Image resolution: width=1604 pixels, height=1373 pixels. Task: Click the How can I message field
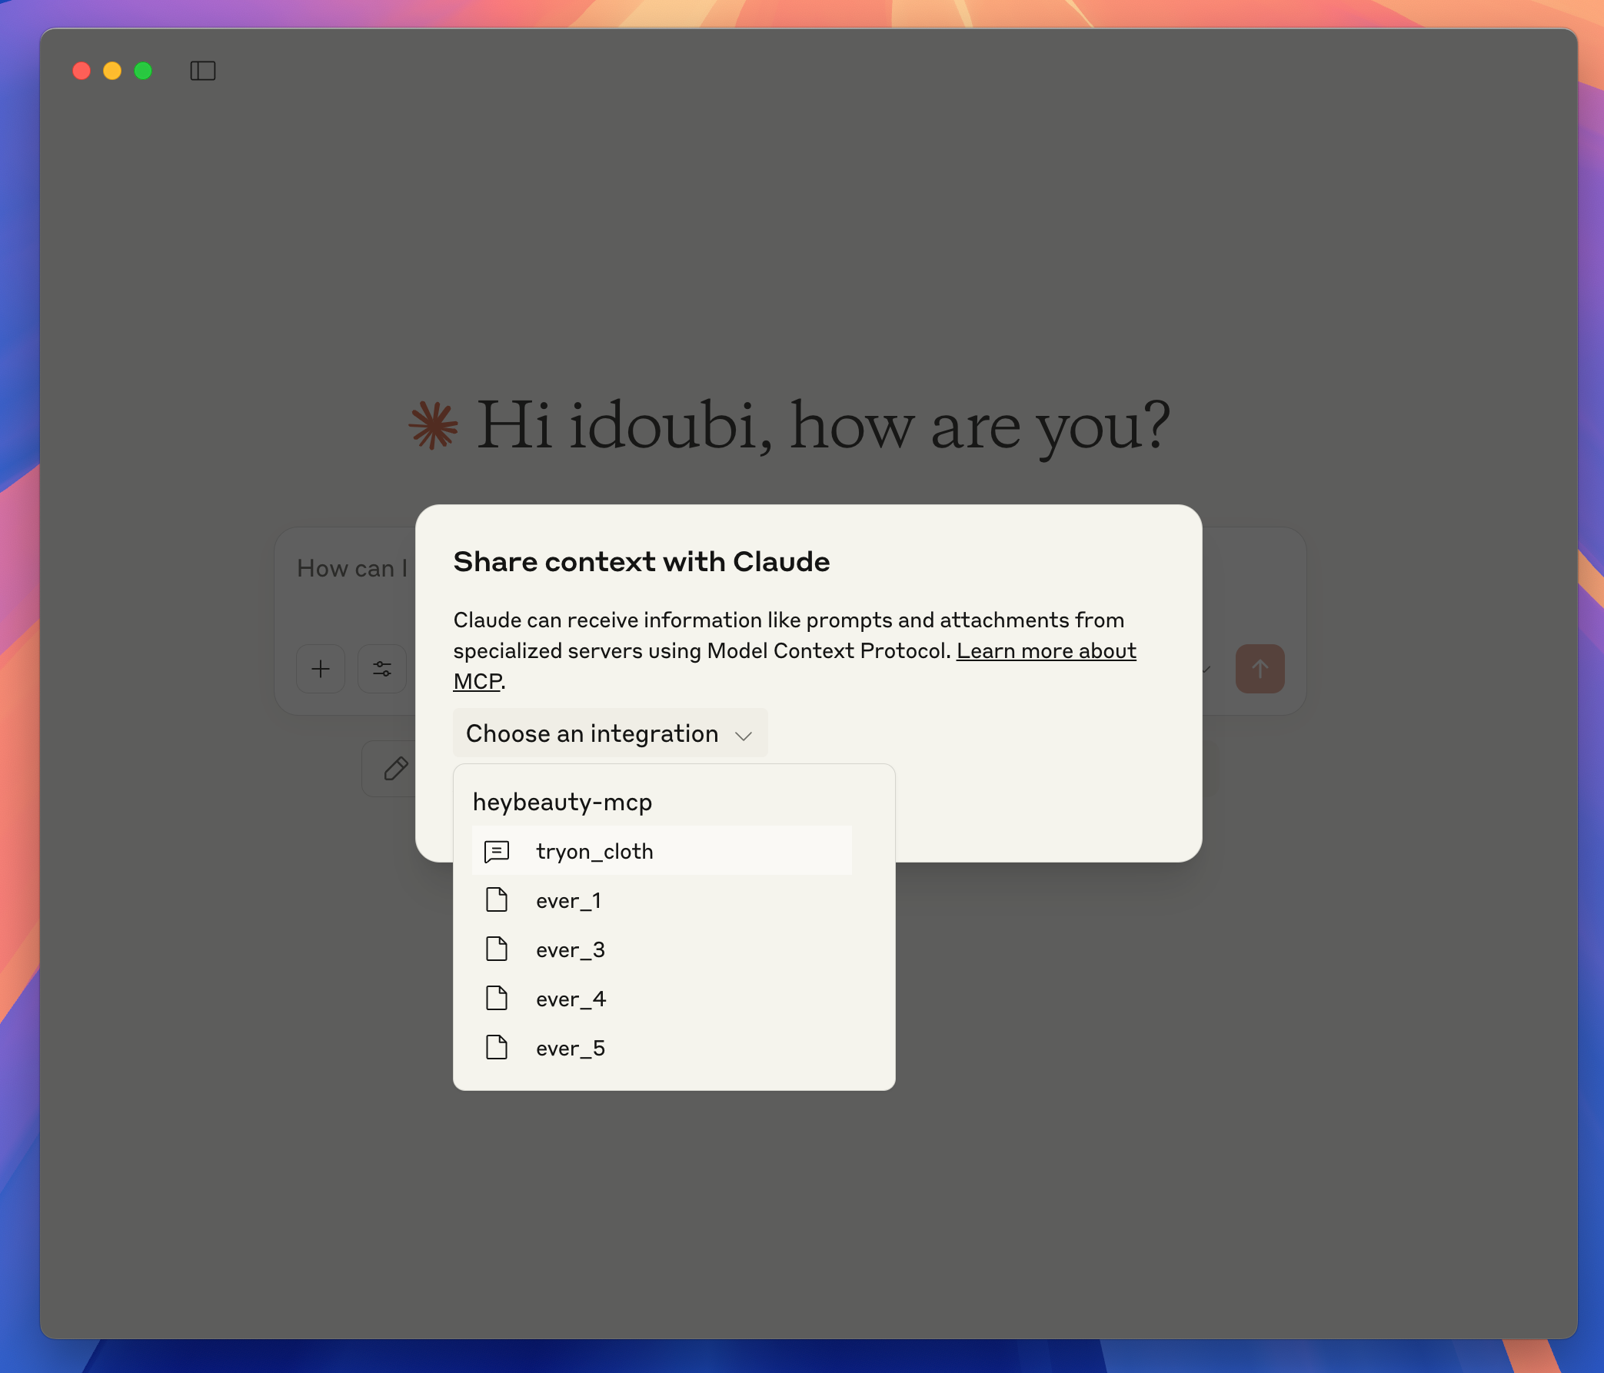point(351,569)
